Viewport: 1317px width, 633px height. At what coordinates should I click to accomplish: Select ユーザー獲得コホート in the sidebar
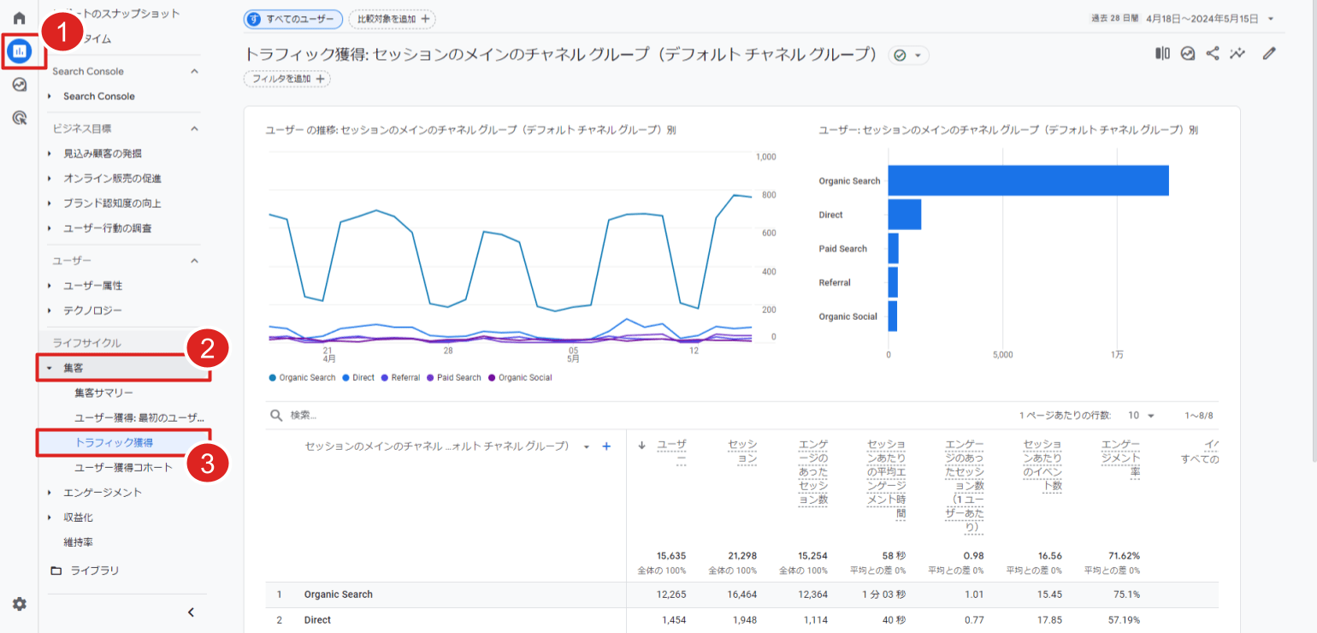(123, 467)
